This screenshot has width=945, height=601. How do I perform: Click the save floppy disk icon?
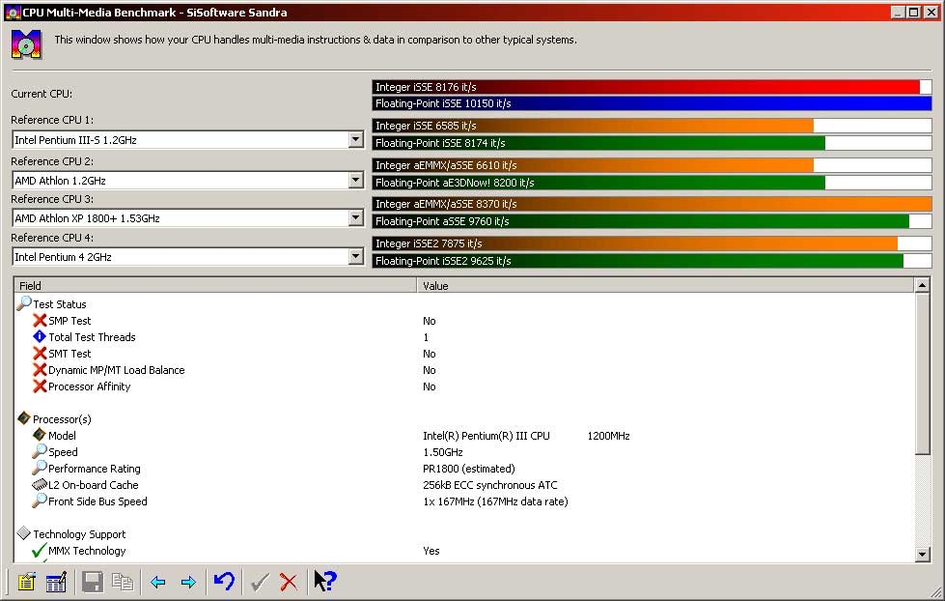coord(93,582)
